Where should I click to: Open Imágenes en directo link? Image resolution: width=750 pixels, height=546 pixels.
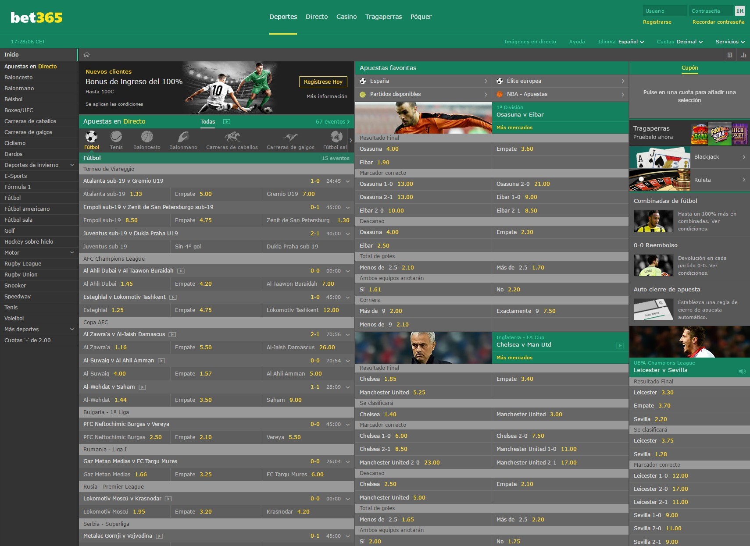[x=530, y=42]
